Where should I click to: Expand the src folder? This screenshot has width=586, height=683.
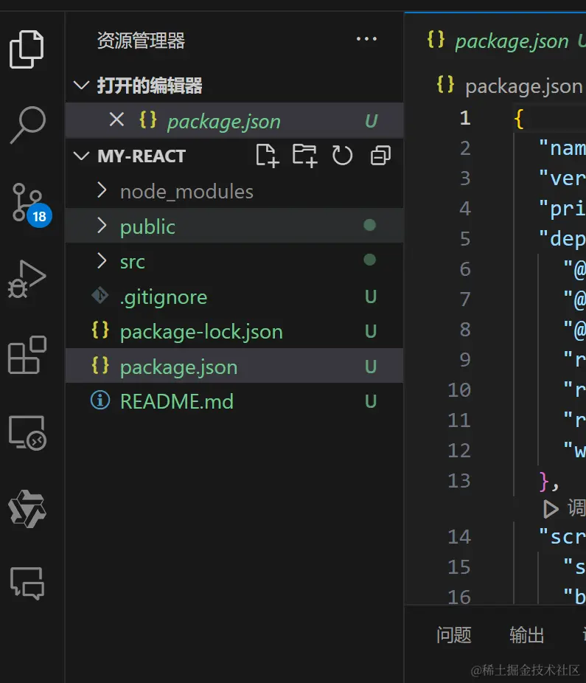[102, 261]
